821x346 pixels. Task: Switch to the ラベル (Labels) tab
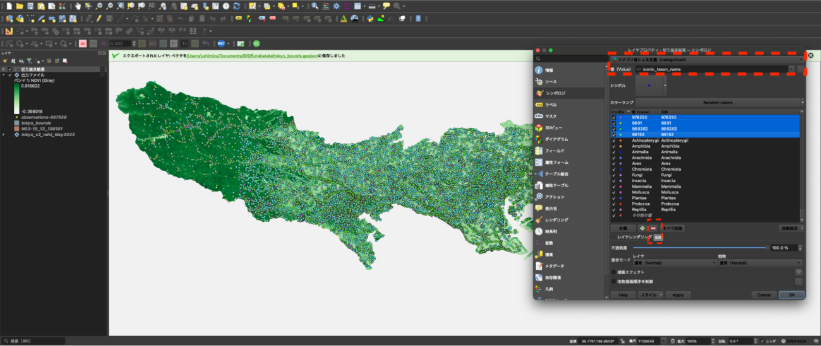pos(551,105)
